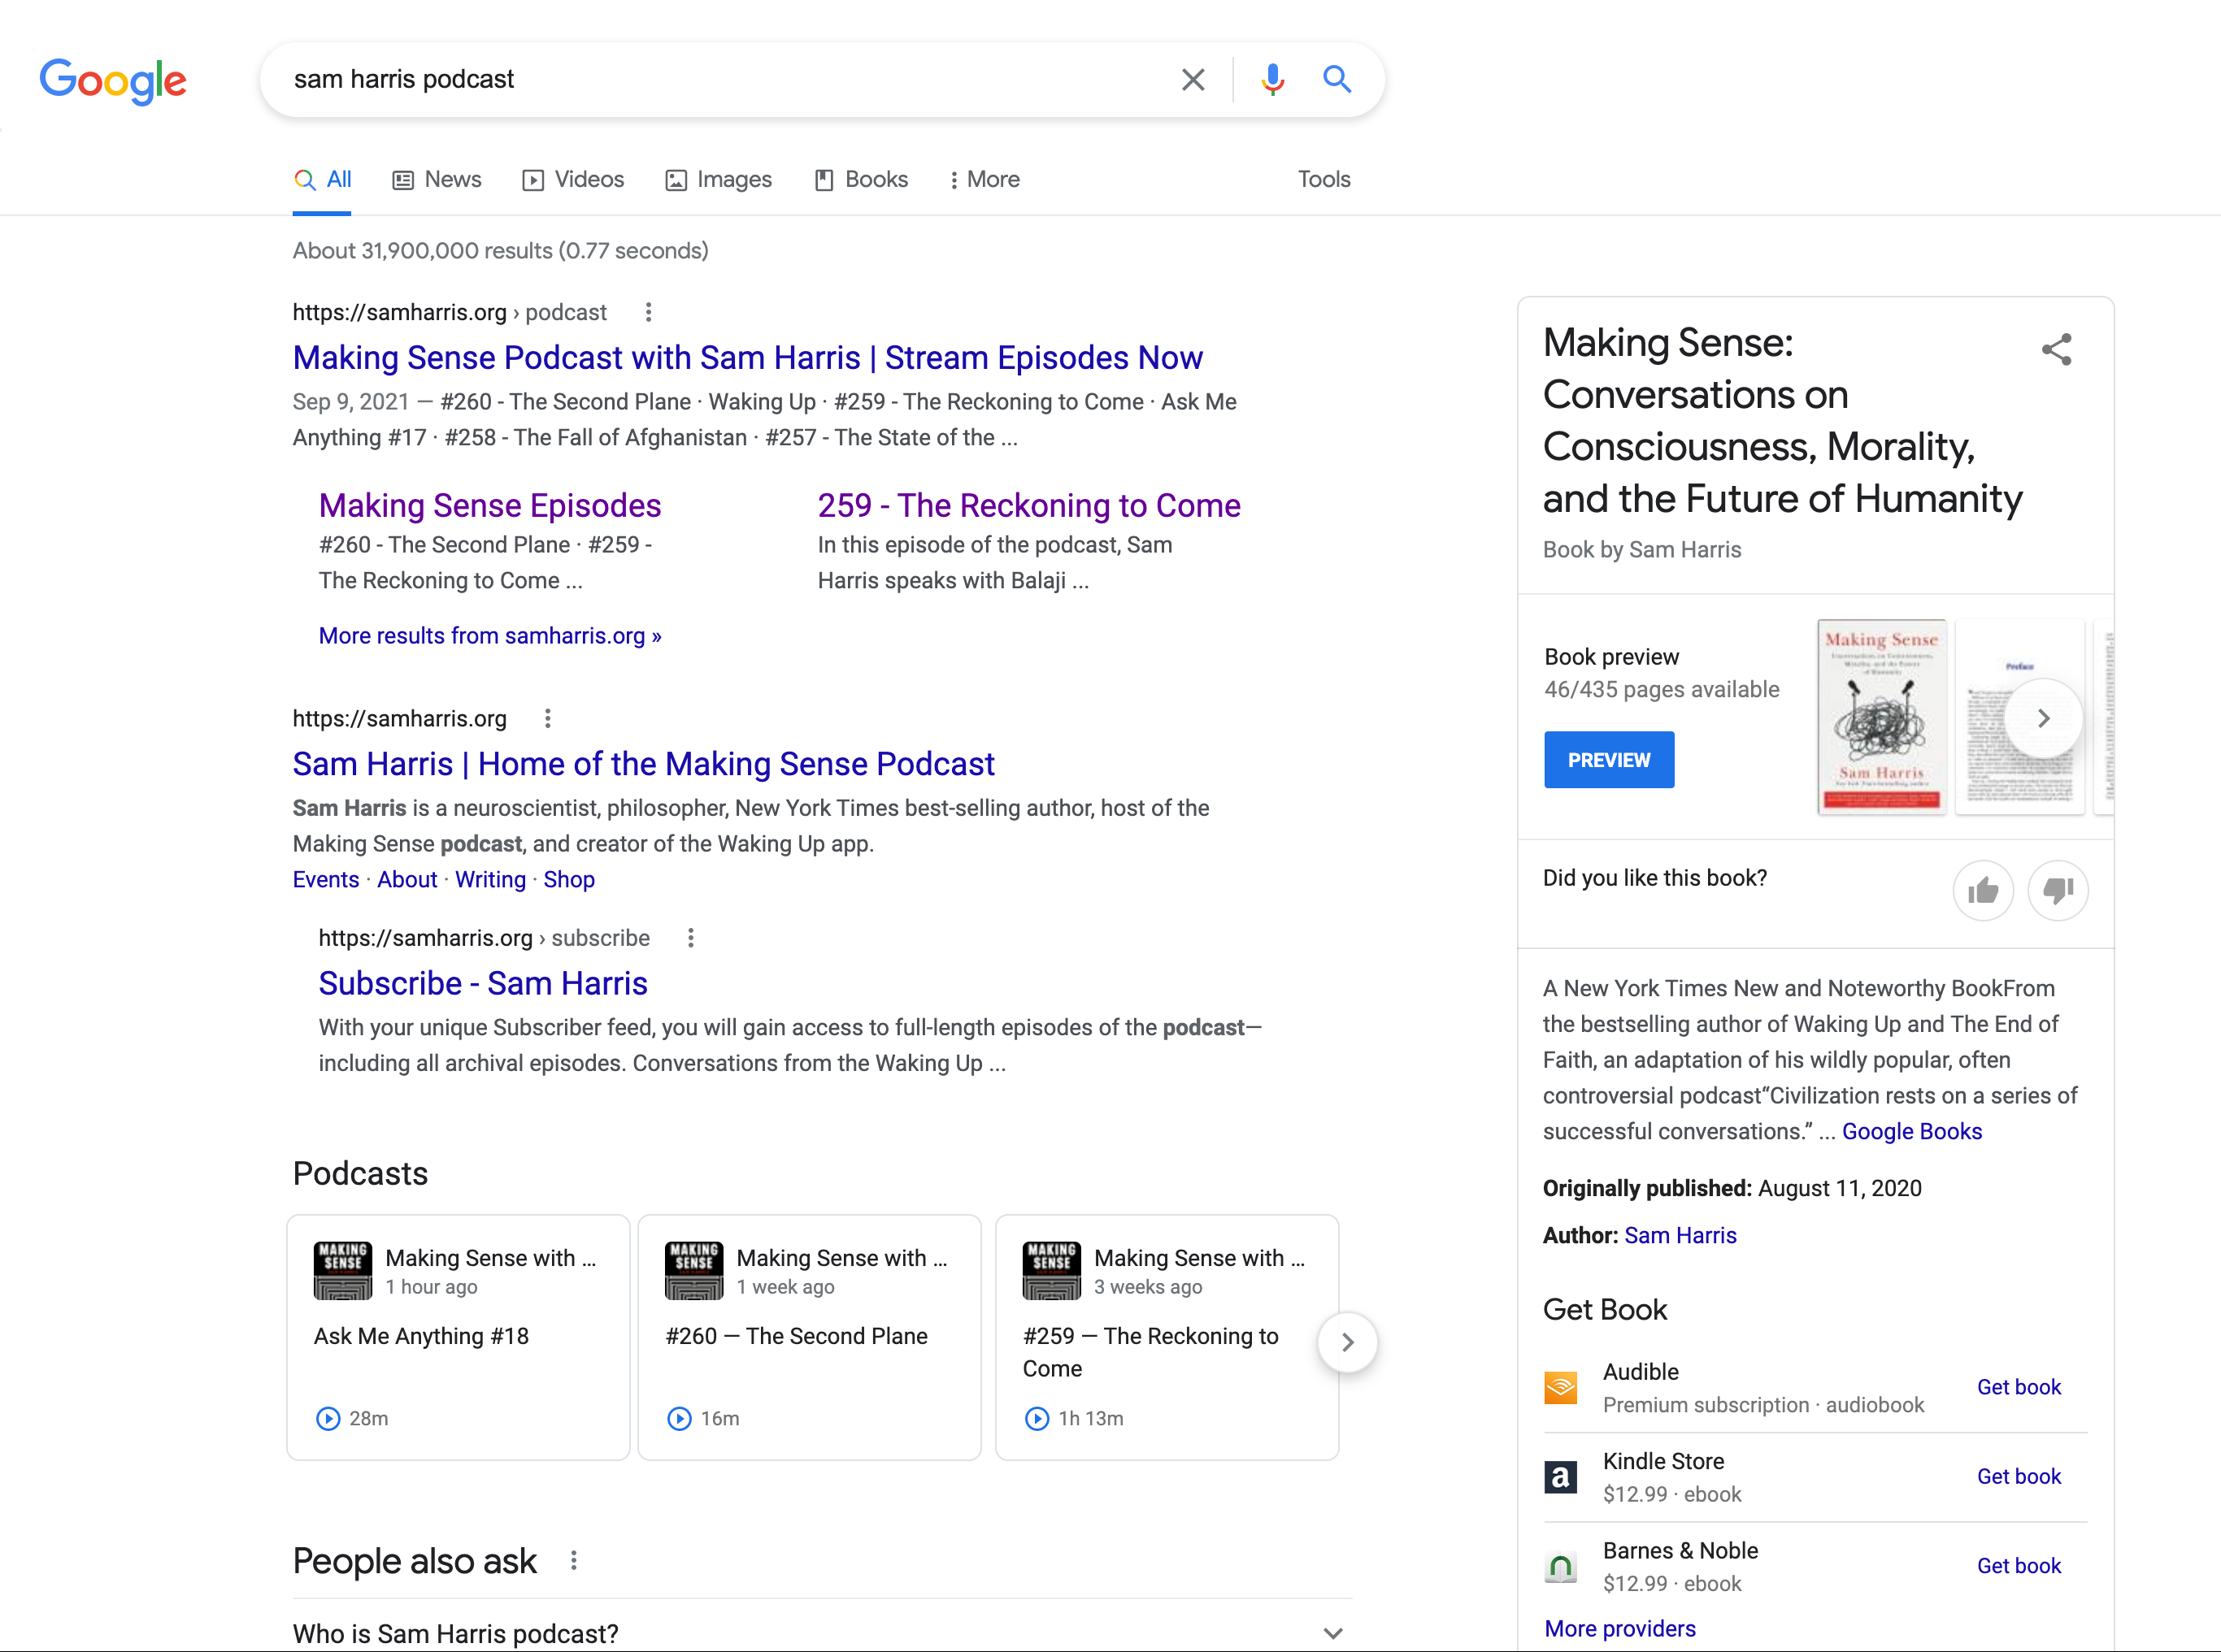Viewport: 2221px width, 1652px height.
Task: Play the 1h 13m Reckoning episode
Action: point(1037,1419)
